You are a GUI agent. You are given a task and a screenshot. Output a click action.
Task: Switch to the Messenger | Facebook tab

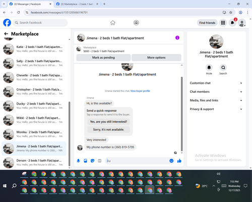pyautogui.click(x=30, y=4)
